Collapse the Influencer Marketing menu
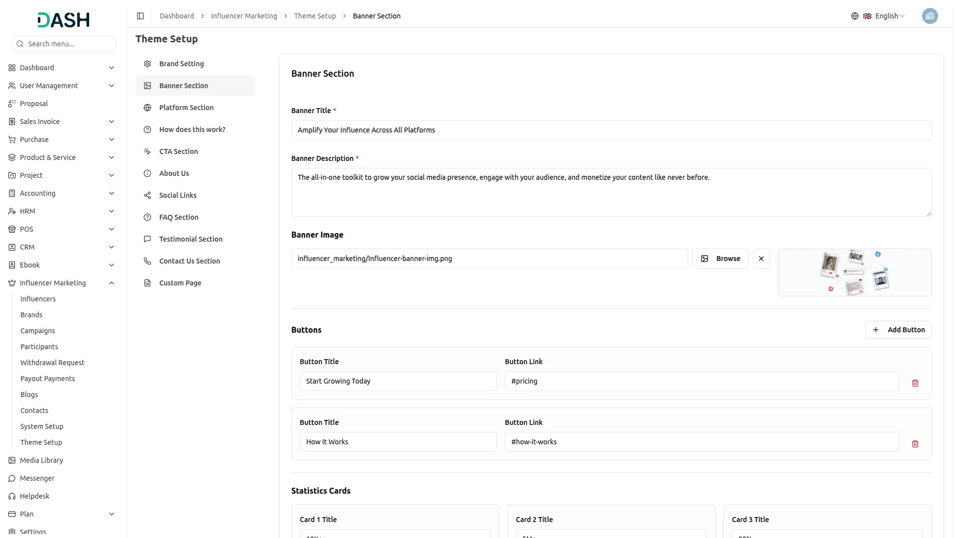 (112, 283)
